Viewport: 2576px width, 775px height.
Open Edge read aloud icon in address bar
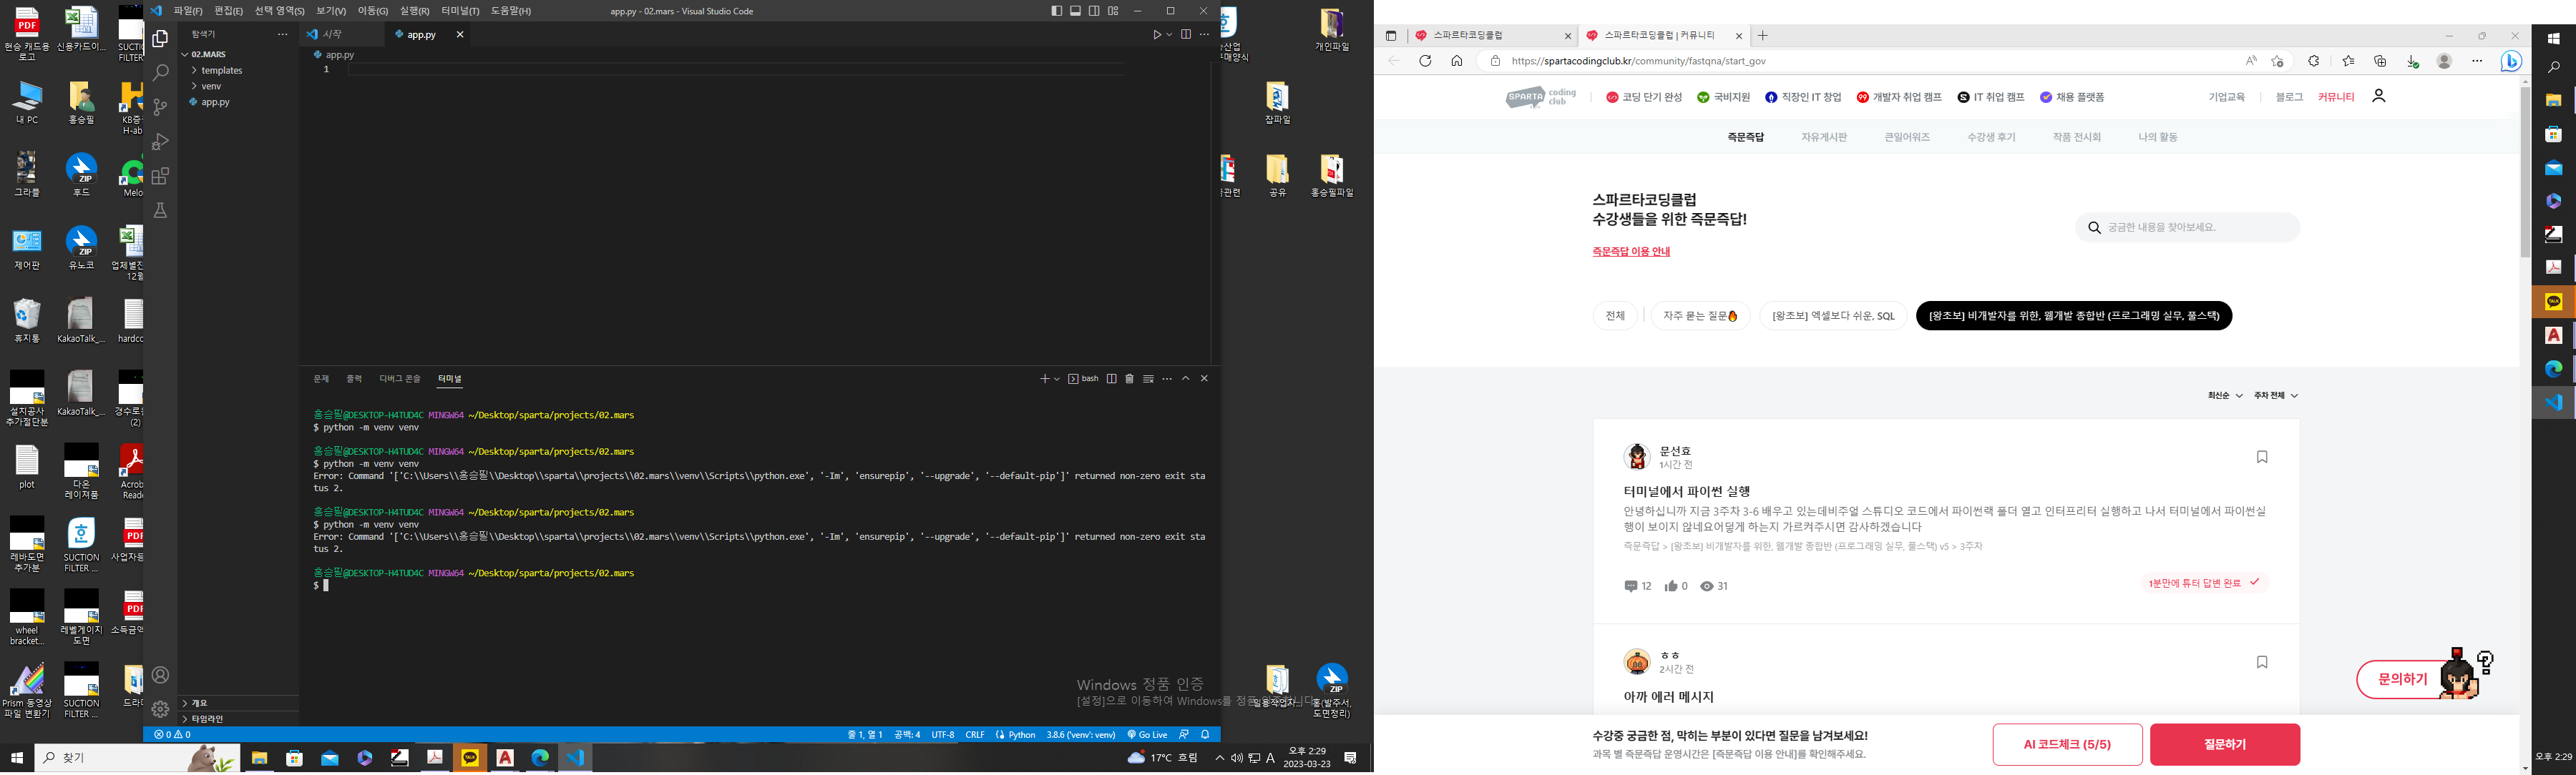2251,61
